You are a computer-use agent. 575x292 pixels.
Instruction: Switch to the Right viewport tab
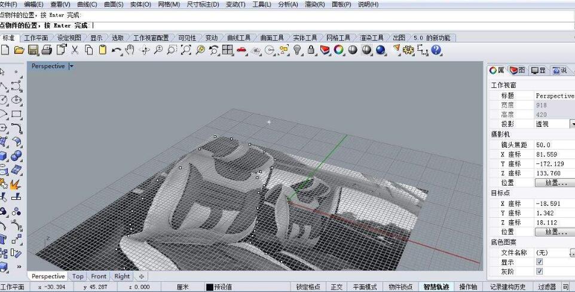point(122,276)
